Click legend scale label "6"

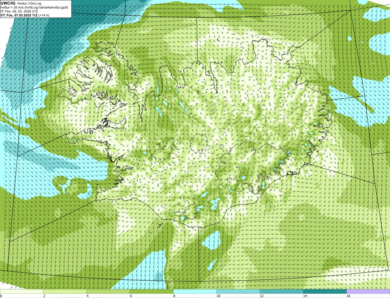click(131, 296)
